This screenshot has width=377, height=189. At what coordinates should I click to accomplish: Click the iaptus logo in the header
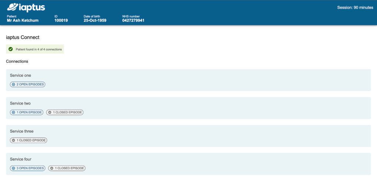click(x=26, y=7)
